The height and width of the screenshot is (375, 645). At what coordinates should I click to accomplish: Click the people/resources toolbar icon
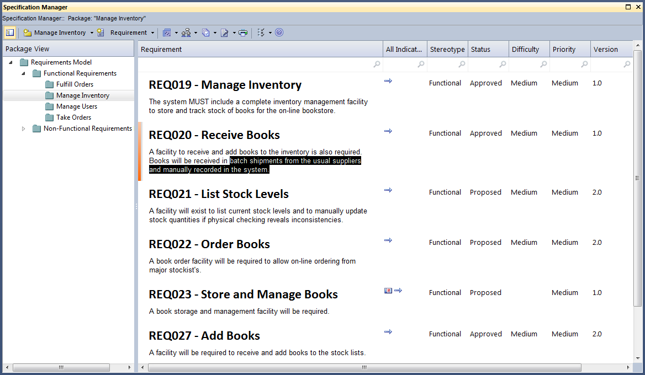pos(186,33)
